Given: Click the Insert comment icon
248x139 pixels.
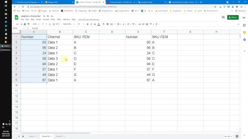Looking at the screenshot, I should 143,24.
